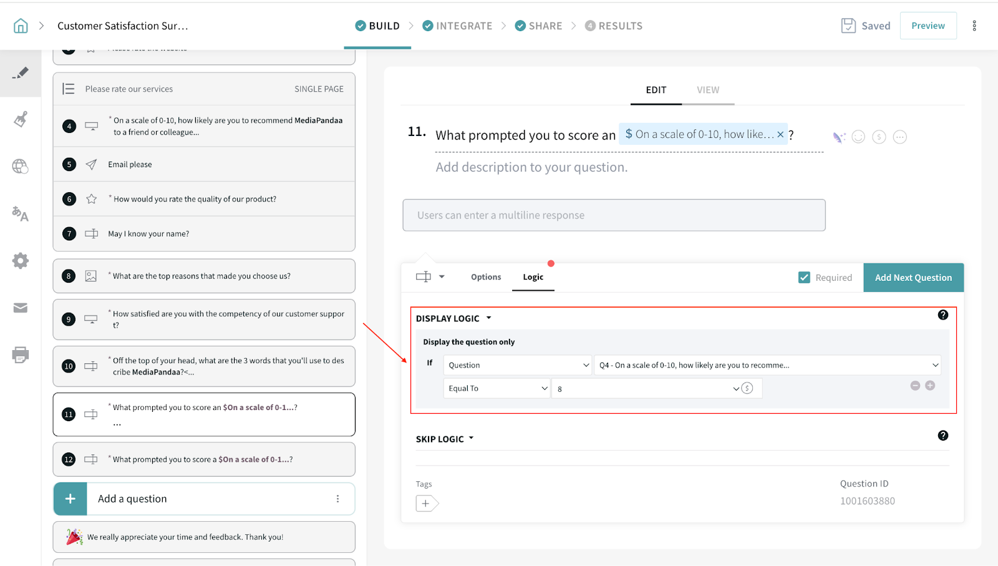Open the translation languages icon in sidebar
The width and height of the screenshot is (998, 566).
tap(21, 214)
